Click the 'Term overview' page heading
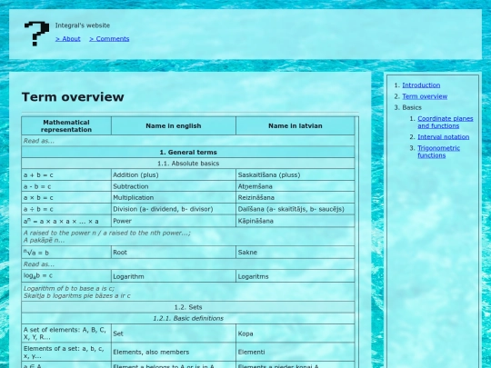This screenshot has height=368, width=491. (73, 97)
